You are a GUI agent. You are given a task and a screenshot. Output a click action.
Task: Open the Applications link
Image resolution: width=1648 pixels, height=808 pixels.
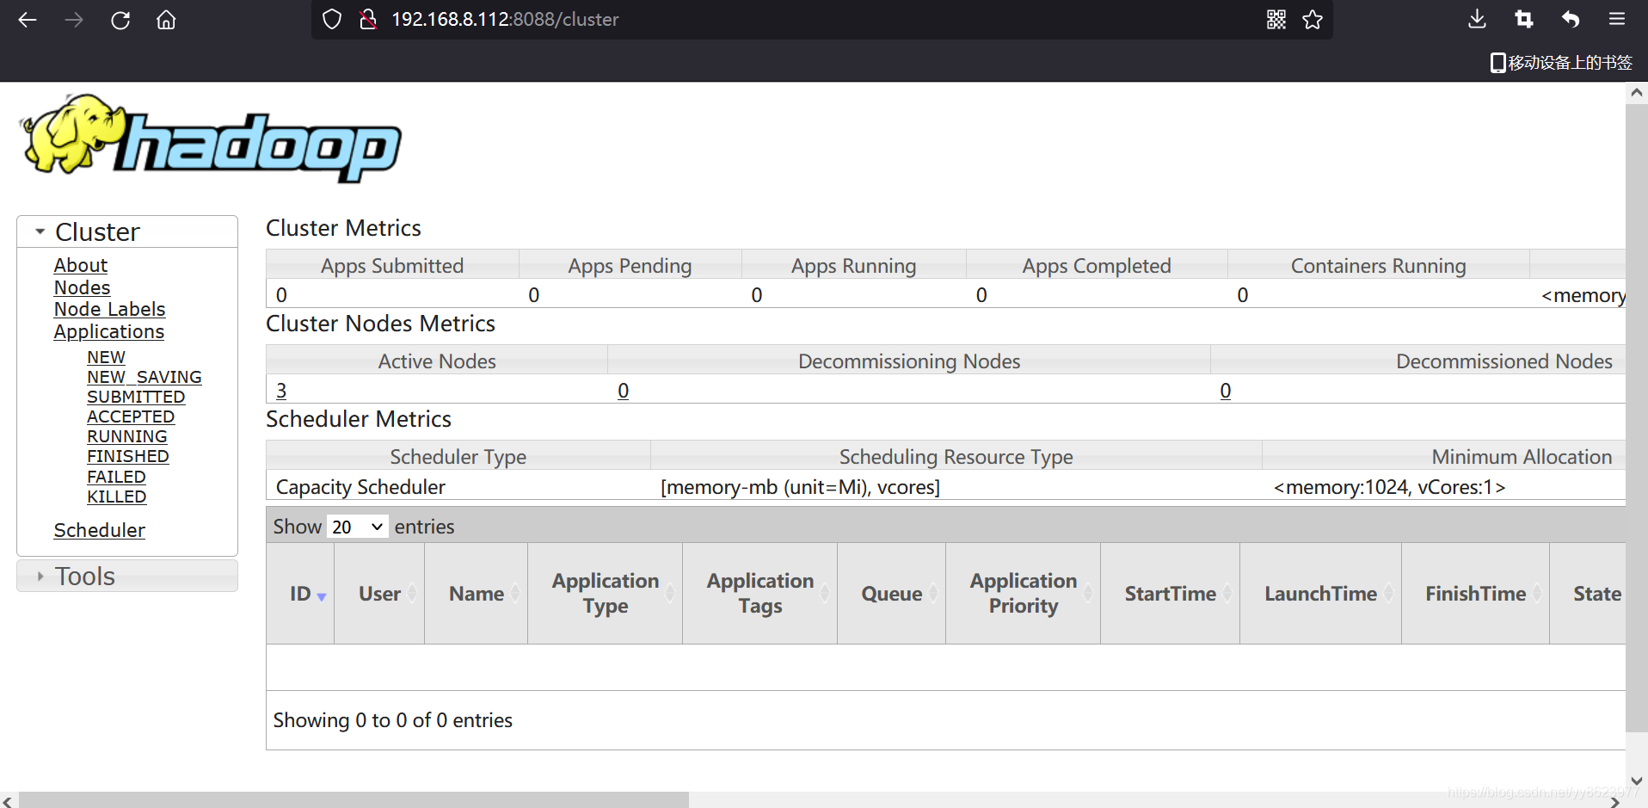109,331
